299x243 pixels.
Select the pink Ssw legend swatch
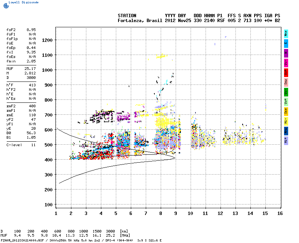click(286, 82)
